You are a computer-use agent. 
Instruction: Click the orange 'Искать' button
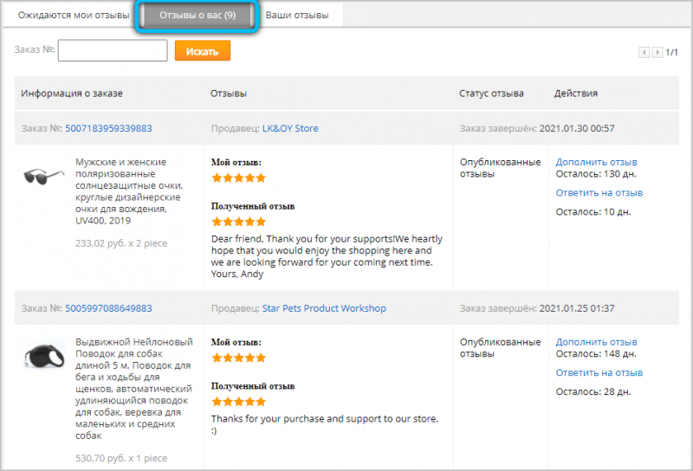203,51
